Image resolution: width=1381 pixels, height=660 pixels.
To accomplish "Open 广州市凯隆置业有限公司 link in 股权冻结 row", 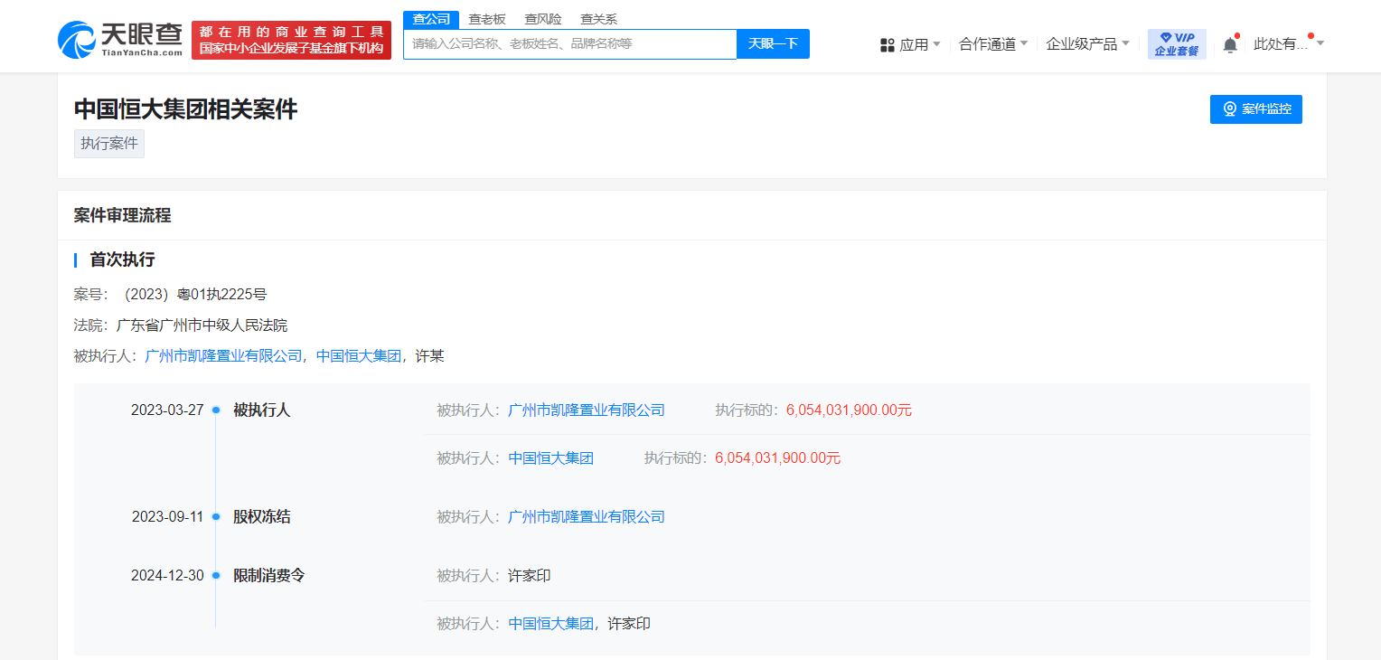I will click(x=587, y=517).
